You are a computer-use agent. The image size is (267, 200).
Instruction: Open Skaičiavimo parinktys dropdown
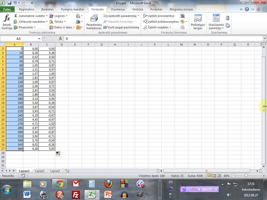(216, 22)
